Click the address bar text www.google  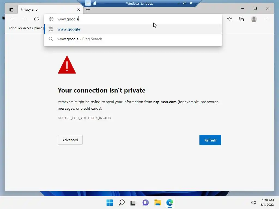click(68, 19)
